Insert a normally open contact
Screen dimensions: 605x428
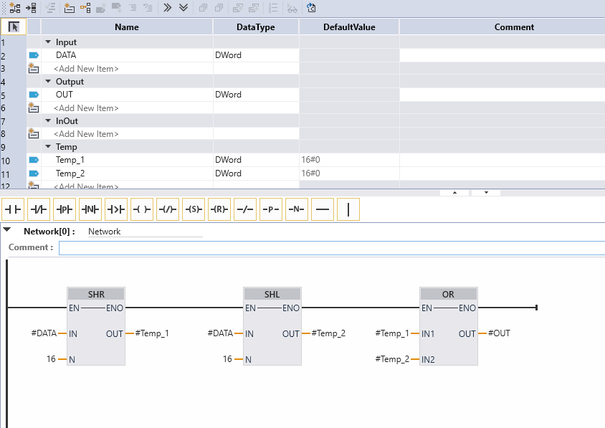click(x=14, y=209)
